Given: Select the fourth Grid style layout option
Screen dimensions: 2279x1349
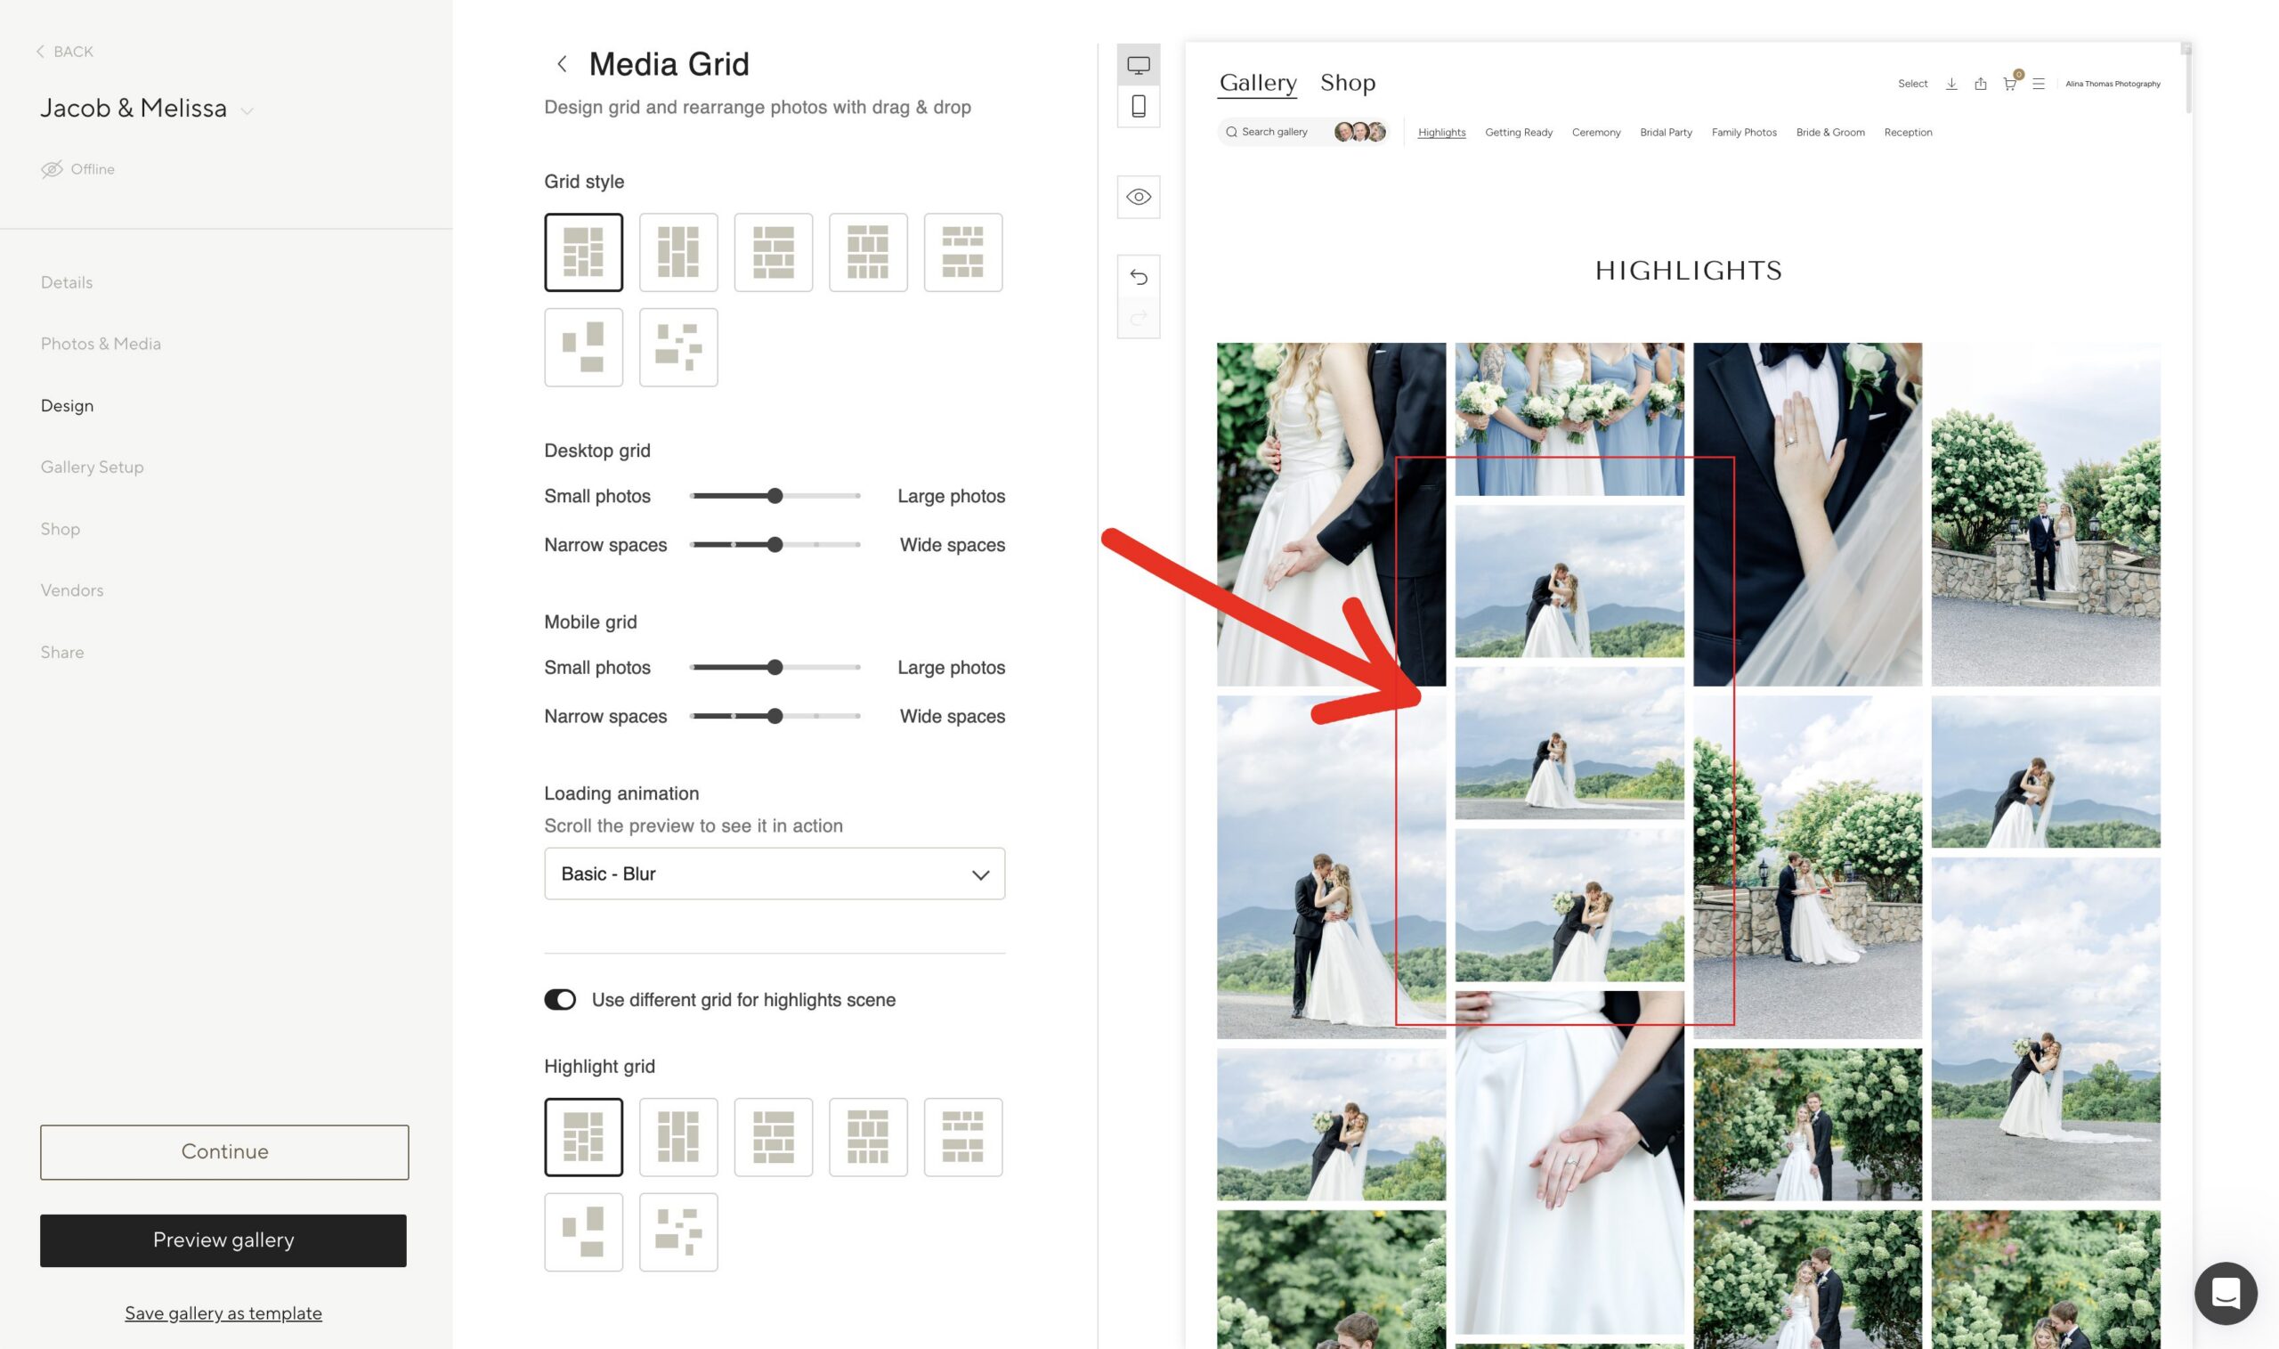Looking at the screenshot, I should (868, 252).
